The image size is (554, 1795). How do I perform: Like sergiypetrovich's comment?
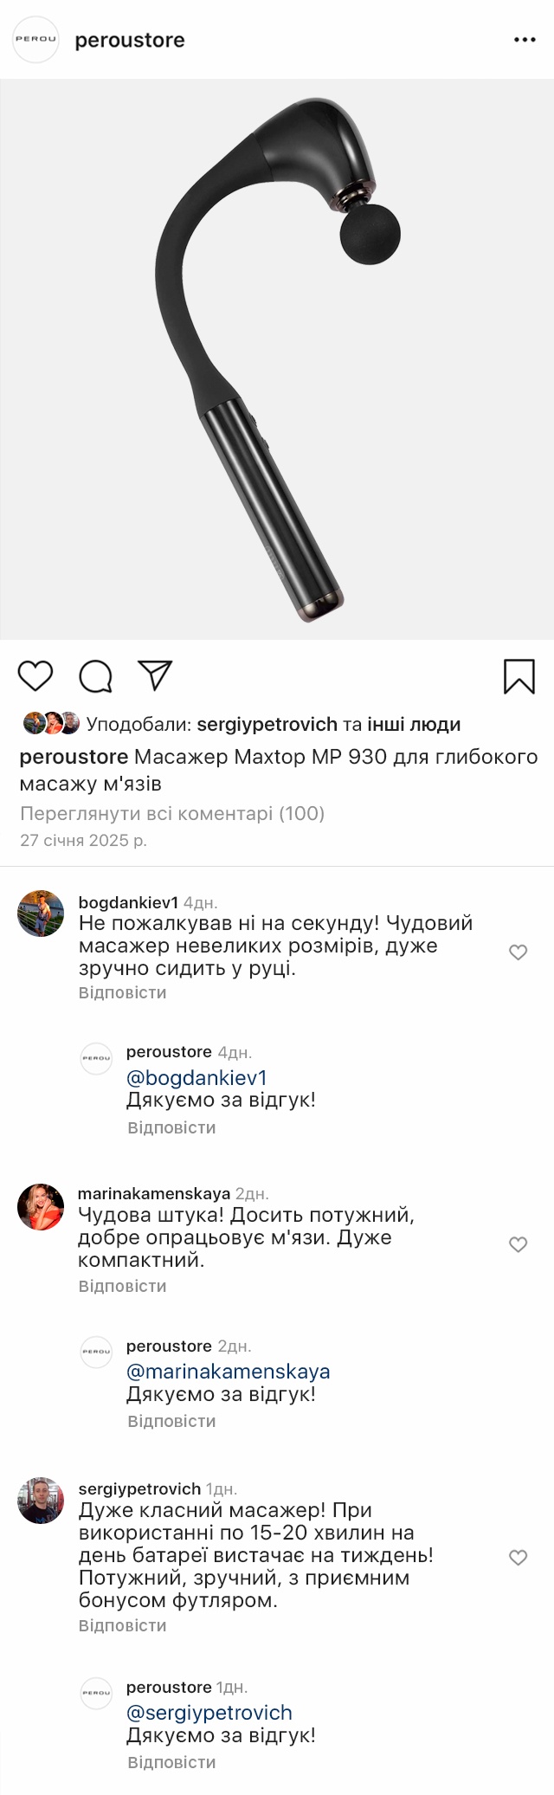[518, 1558]
